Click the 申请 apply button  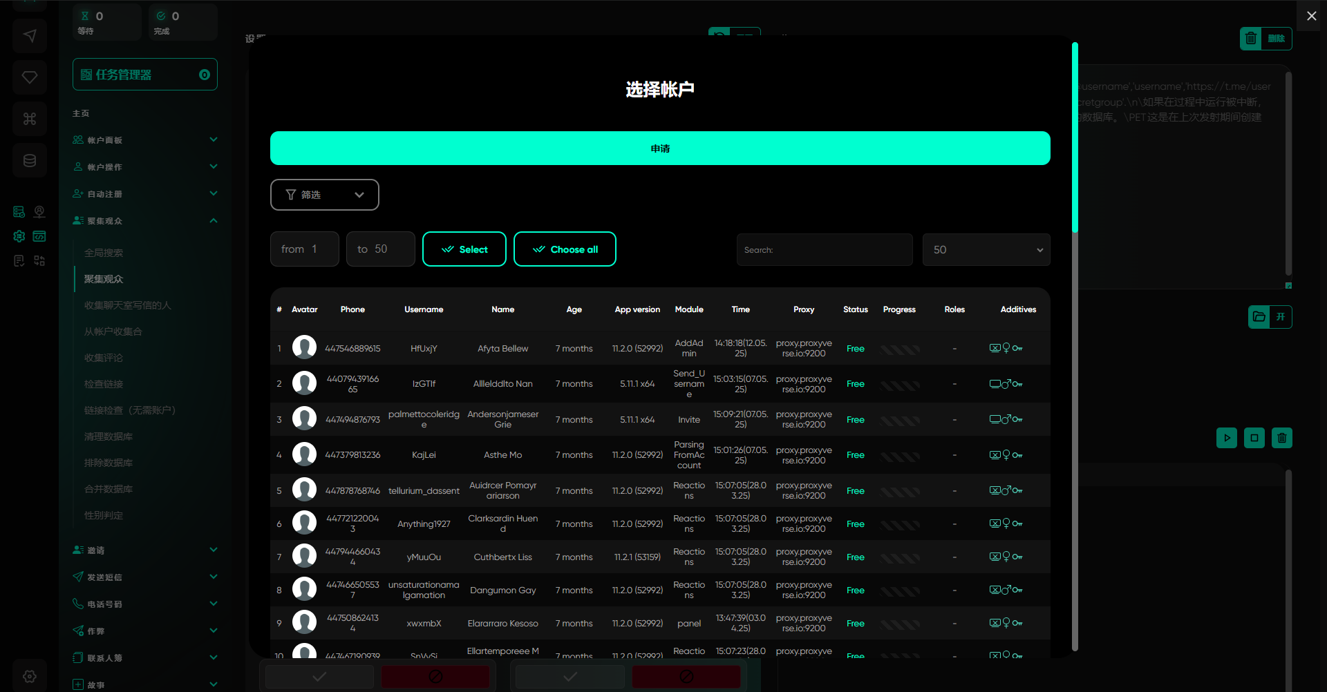click(660, 148)
